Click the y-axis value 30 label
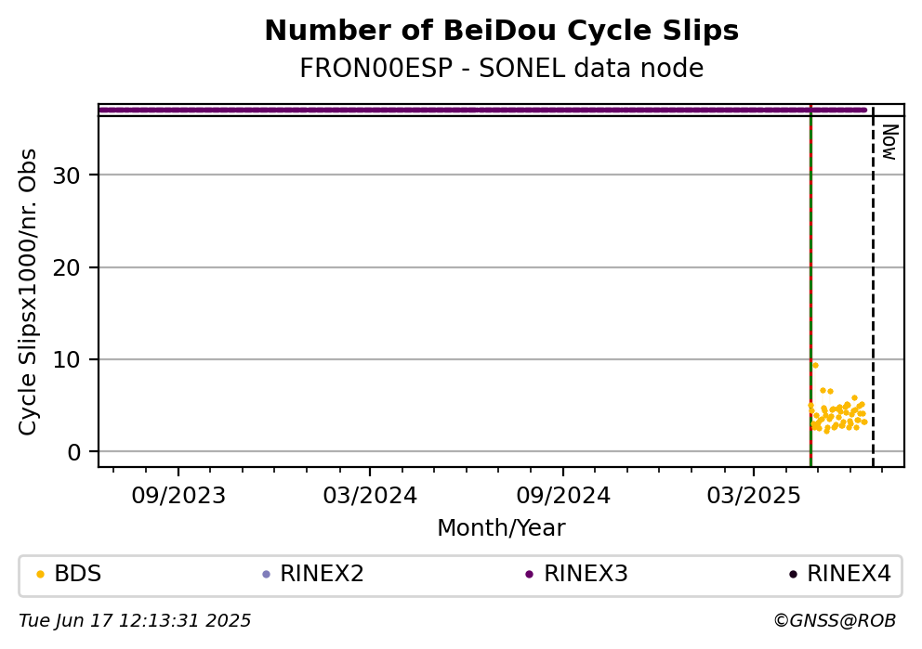The image size is (922, 649). pyautogui.click(x=66, y=175)
